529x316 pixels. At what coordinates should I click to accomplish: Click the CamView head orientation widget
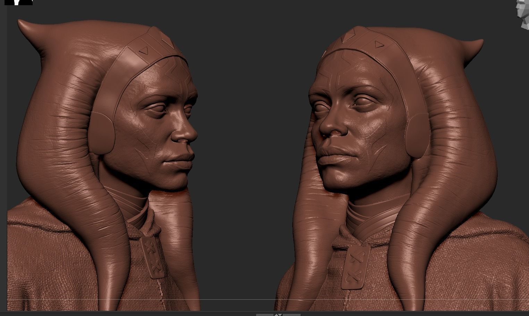523,13
